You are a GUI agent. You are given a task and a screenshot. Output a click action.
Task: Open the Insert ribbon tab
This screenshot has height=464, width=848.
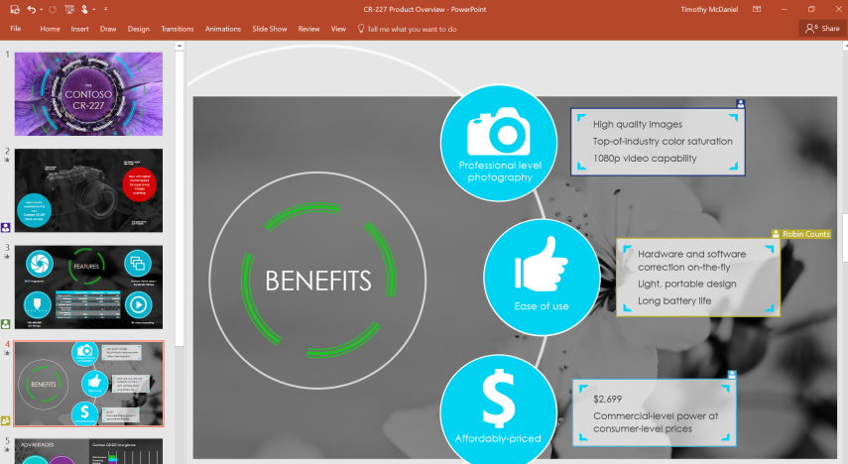(x=79, y=29)
